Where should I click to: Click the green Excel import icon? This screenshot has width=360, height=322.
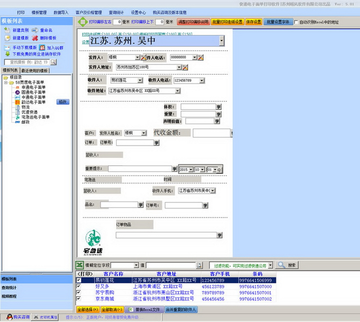coord(79,265)
